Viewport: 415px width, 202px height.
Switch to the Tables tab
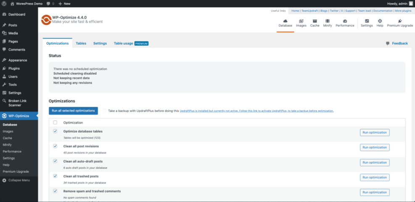pos(81,43)
